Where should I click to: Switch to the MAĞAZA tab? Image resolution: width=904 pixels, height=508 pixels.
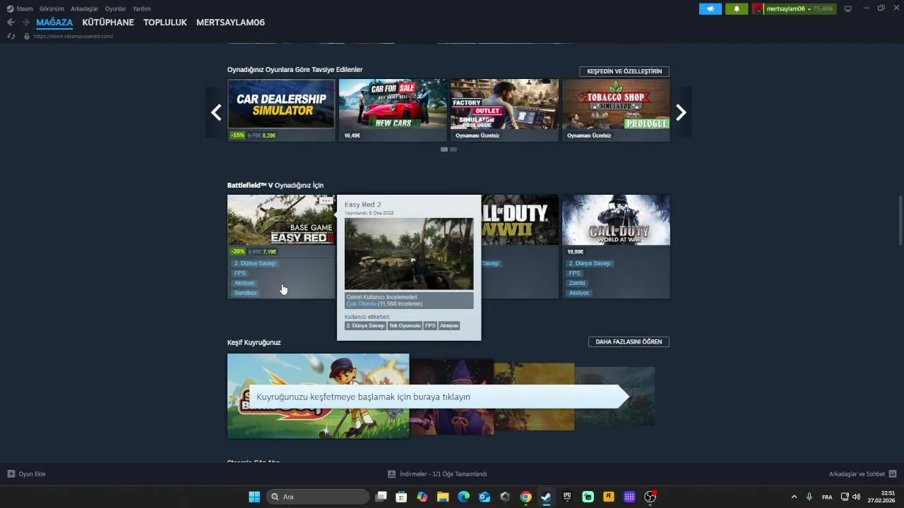tap(54, 23)
